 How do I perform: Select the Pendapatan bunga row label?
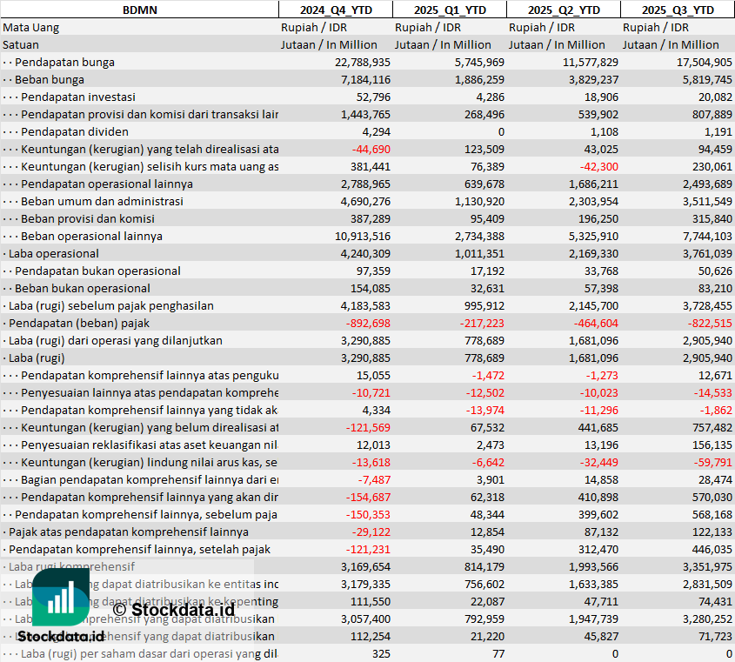coord(64,62)
